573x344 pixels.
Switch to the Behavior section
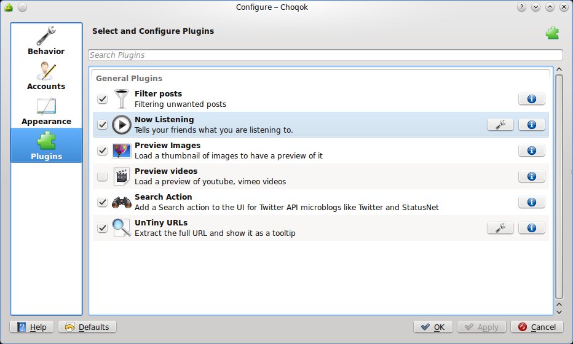click(x=46, y=41)
